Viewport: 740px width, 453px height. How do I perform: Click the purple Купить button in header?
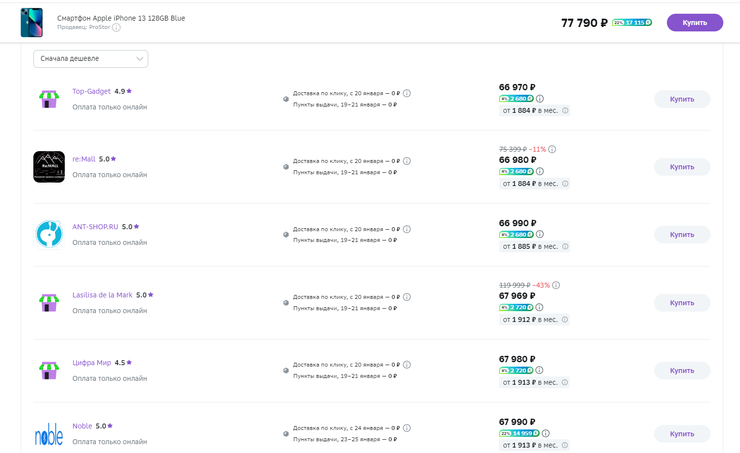tap(695, 23)
